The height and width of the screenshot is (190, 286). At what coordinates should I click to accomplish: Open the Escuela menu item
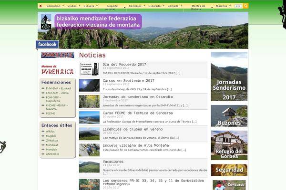(x=89, y=6)
